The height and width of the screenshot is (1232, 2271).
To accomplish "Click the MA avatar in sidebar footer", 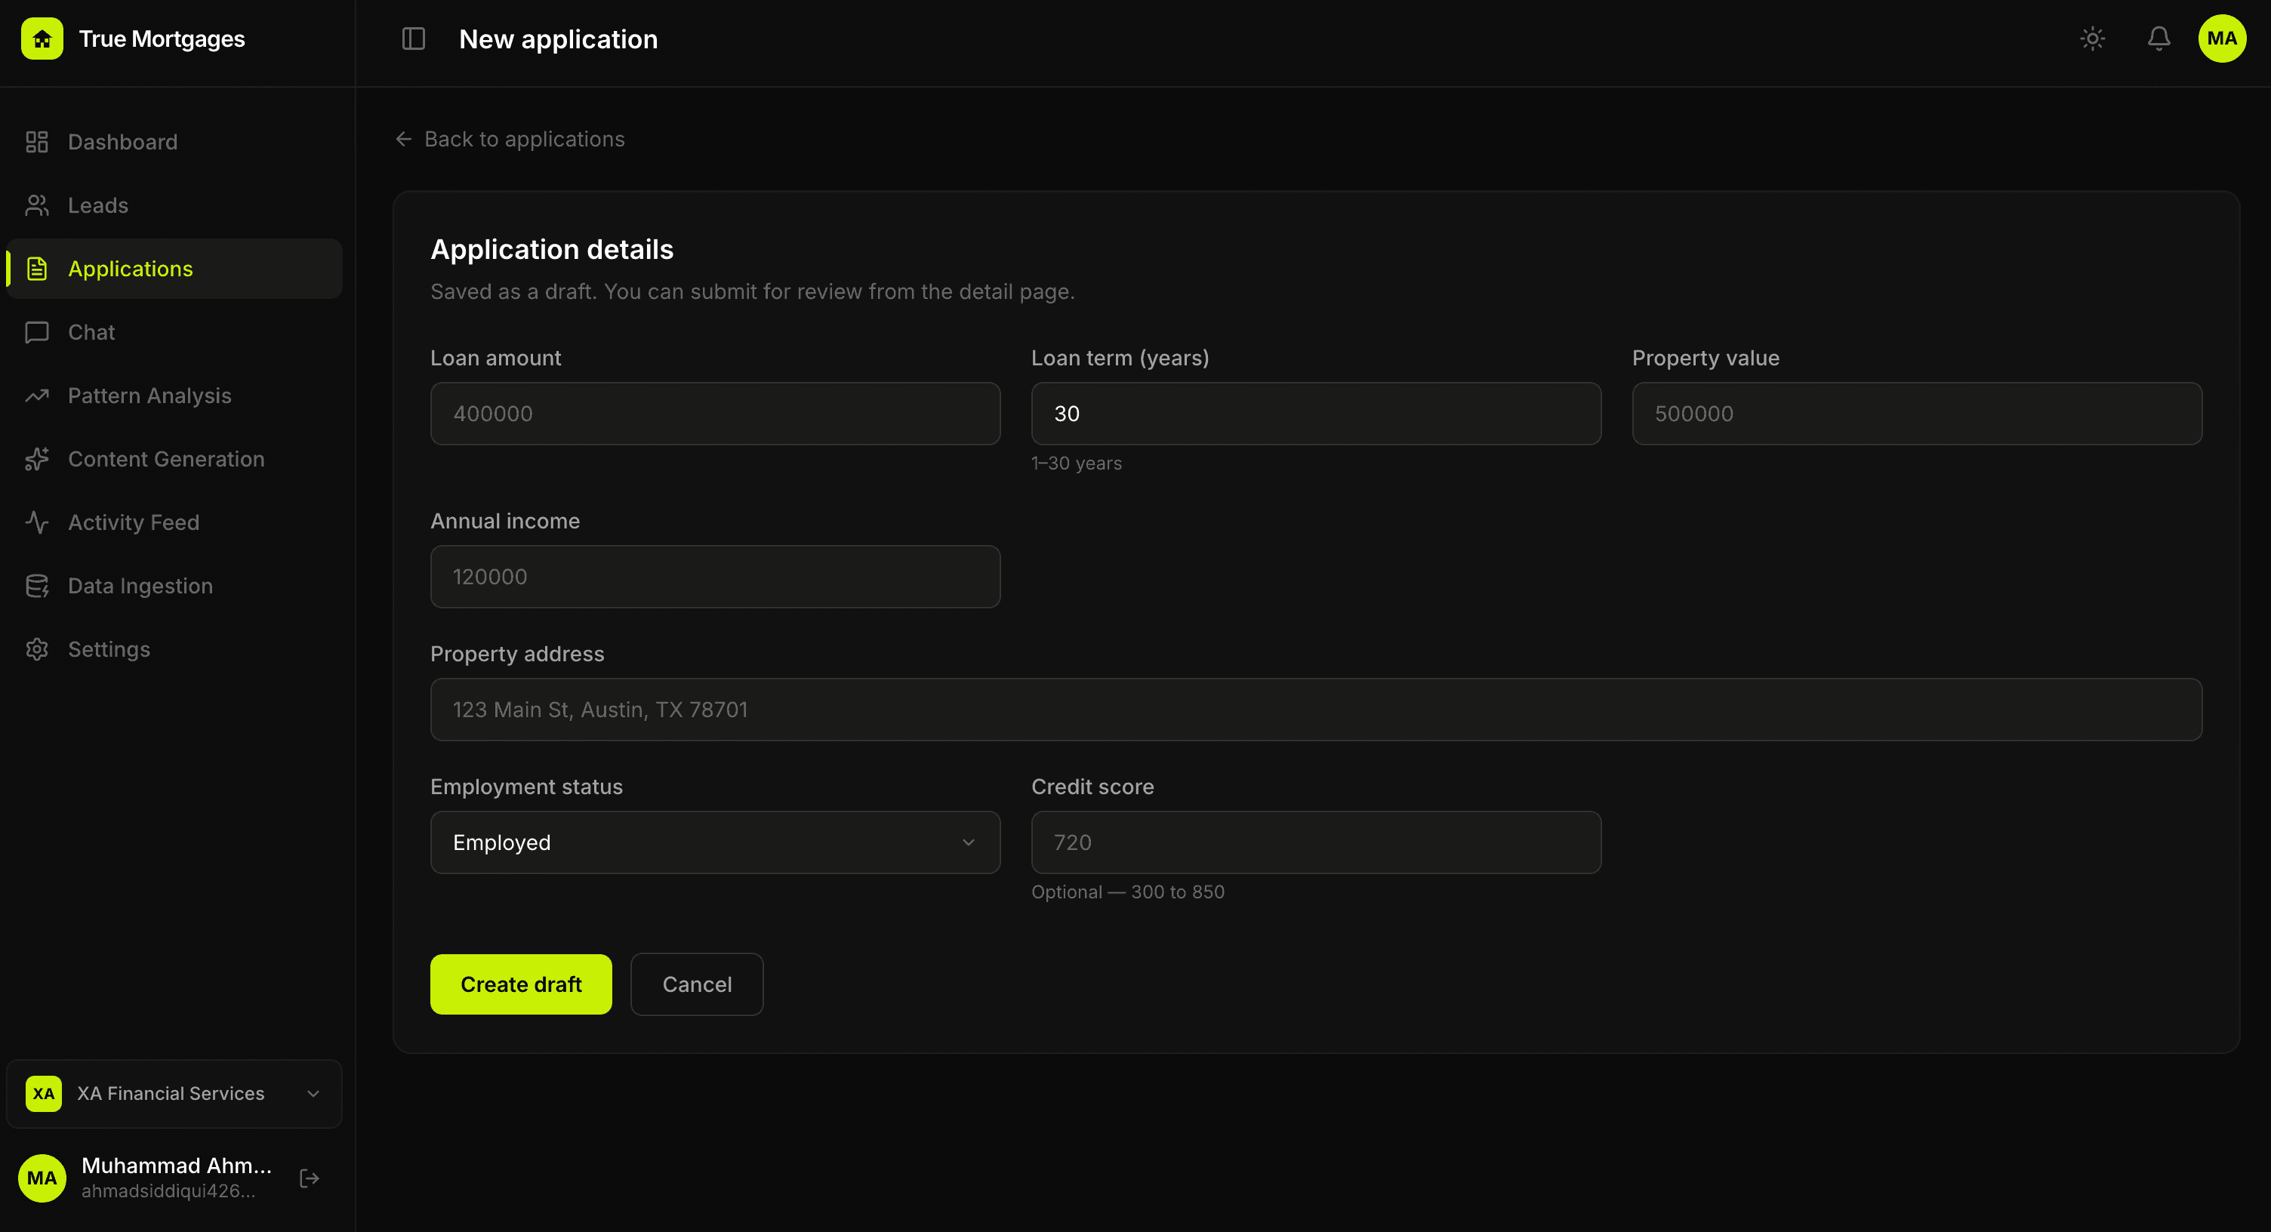I will 42,1178.
